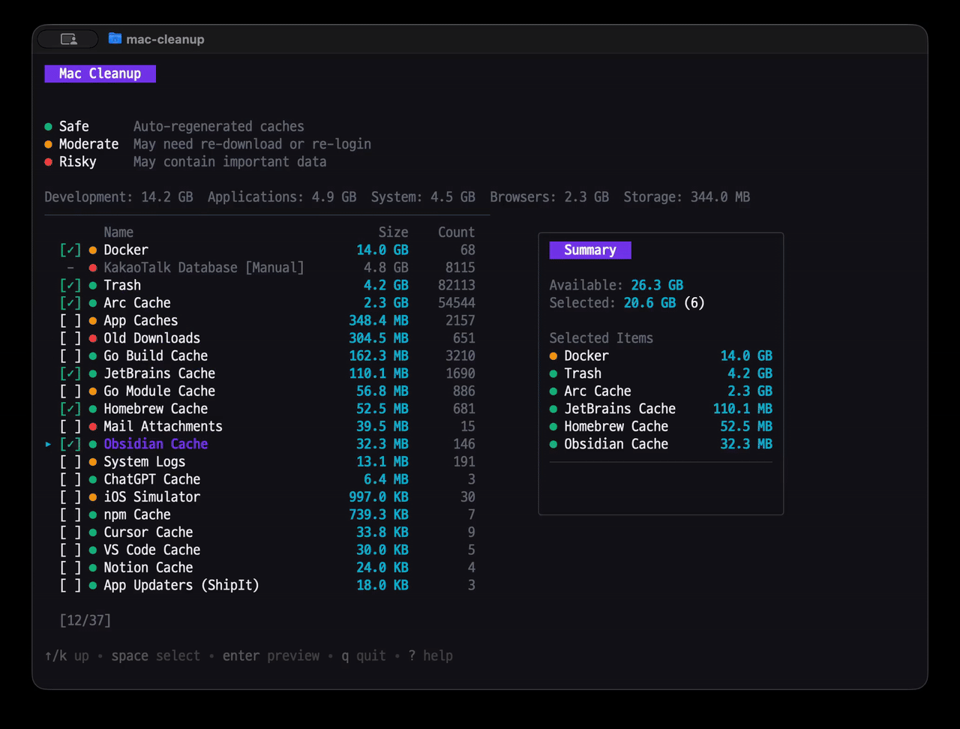Click the Summary panel heading
Screen dimensions: 960x729
(x=590, y=250)
